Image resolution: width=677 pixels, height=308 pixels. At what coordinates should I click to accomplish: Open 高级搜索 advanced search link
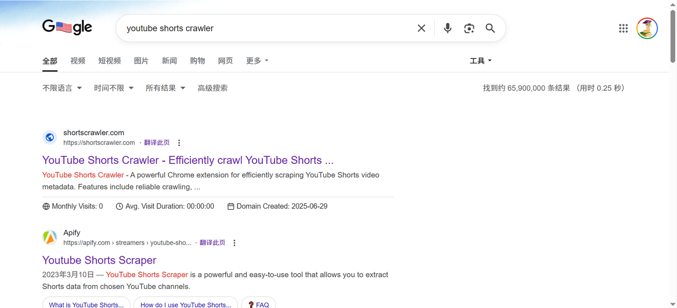tap(213, 88)
